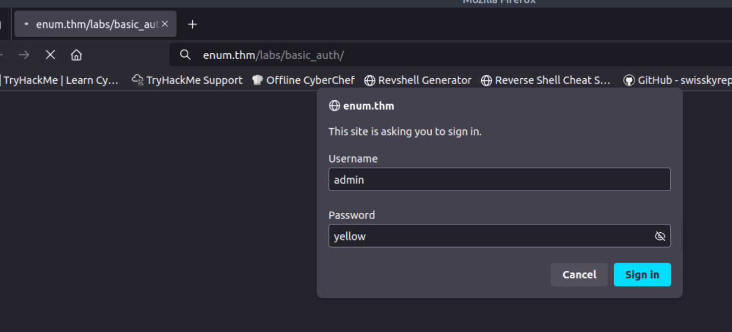Cancel the sign-in dialog
Viewport: 732px width, 332px height.
tap(579, 275)
